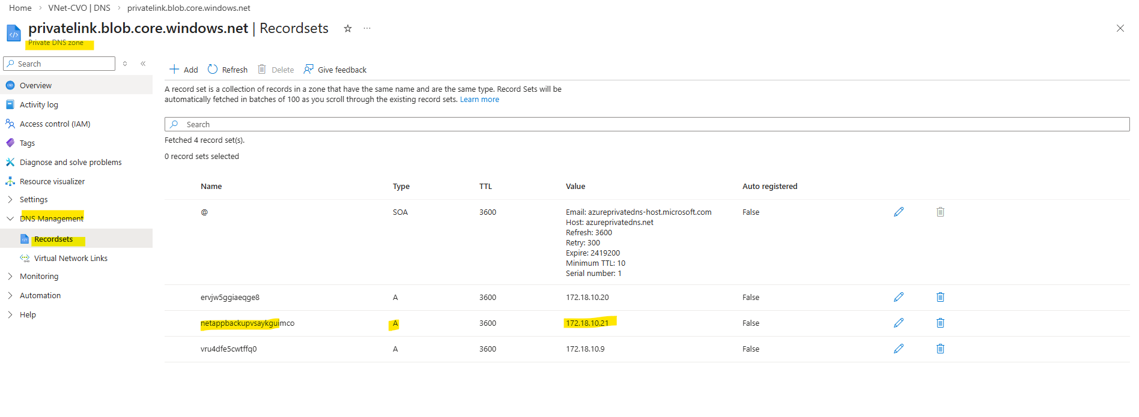Expand the Monitoring section
This screenshot has height=417, width=1139.
tap(39, 276)
